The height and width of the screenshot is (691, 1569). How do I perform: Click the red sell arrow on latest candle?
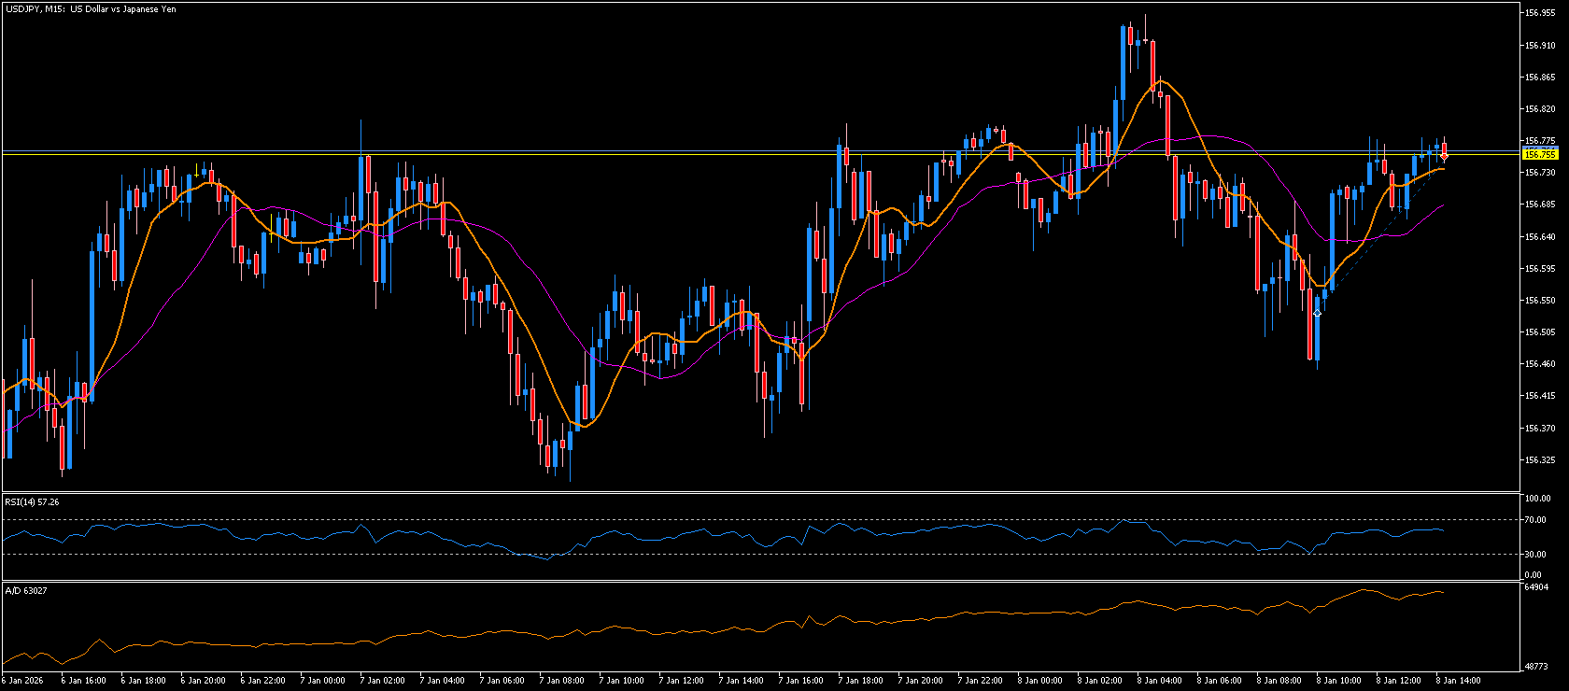1444,156
